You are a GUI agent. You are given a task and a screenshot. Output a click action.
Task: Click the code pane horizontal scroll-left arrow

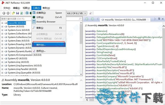tap(87, 100)
